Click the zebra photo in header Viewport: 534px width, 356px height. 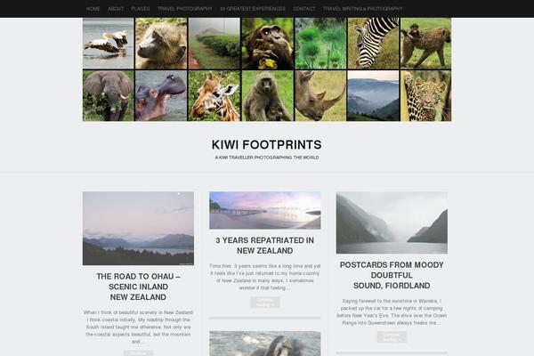point(373,44)
